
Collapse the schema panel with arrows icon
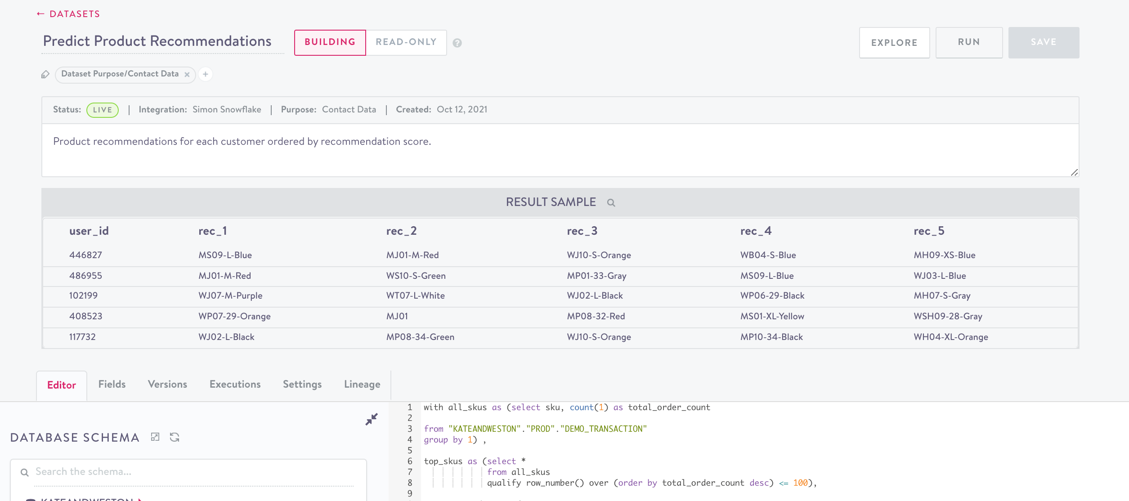[372, 419]
